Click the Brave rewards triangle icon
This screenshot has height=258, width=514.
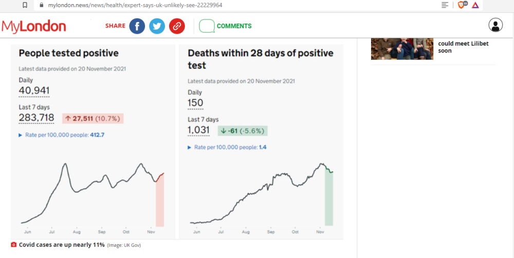[475, 5]
